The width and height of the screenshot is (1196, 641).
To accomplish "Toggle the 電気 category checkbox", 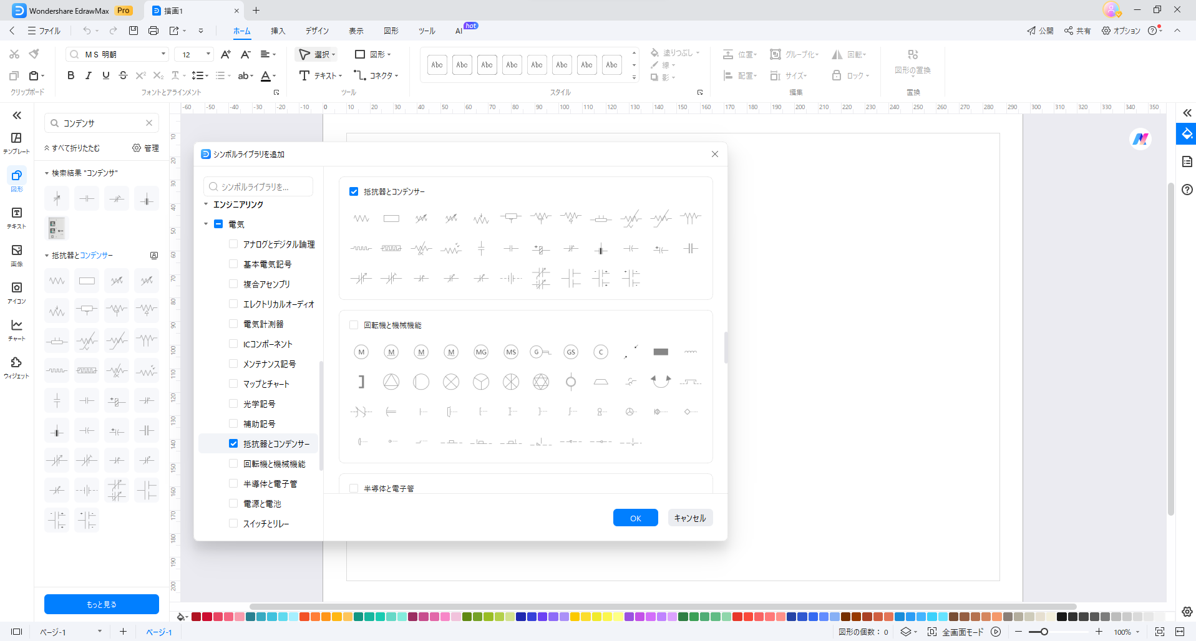I will click(x=218, y=224).
